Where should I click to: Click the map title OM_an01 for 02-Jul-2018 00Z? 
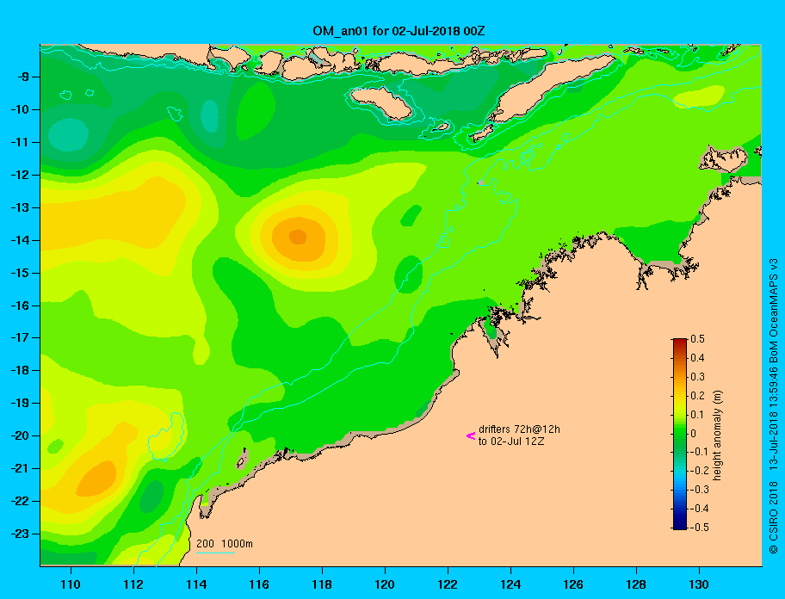coord(399,31)
